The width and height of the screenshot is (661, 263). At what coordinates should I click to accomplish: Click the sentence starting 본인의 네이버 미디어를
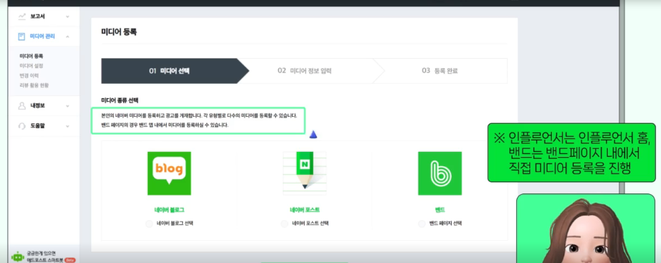point(199,115)
